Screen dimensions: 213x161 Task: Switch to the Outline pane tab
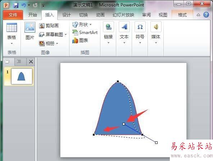19,62
